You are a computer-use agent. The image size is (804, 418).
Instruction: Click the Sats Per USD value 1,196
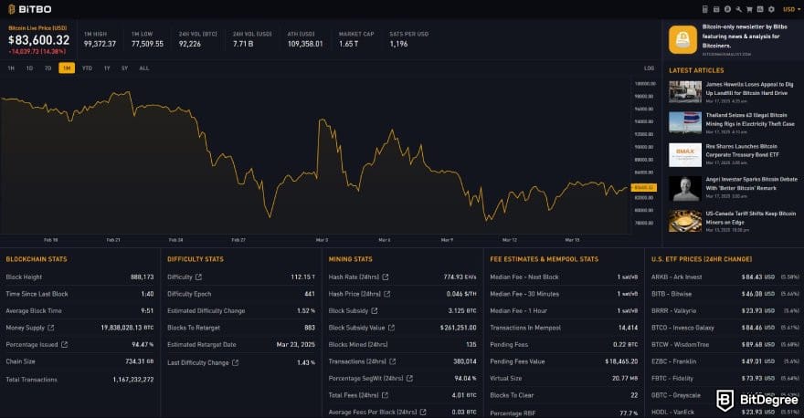[x=398, y=44]
